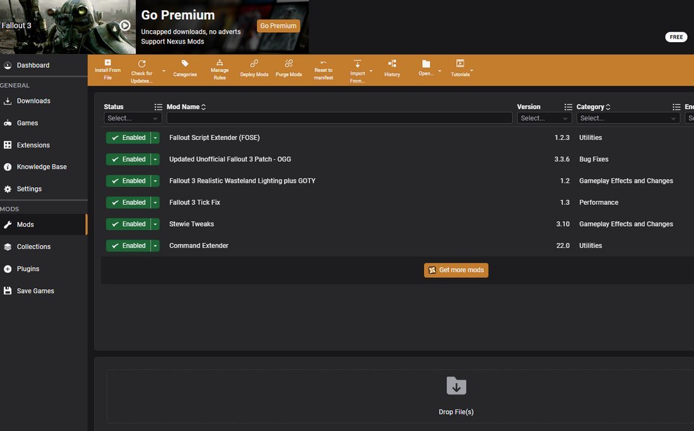
Task: Click Performance category cell
Action: point(599,202)
